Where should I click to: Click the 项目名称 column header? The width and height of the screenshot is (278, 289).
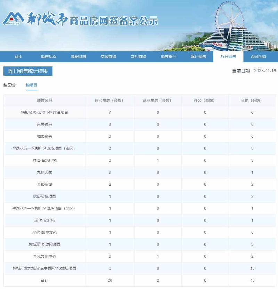click(44, 99)
